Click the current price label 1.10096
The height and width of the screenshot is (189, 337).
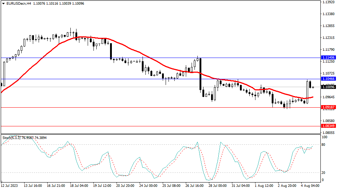pyautogui.click(x=328, y=87)
